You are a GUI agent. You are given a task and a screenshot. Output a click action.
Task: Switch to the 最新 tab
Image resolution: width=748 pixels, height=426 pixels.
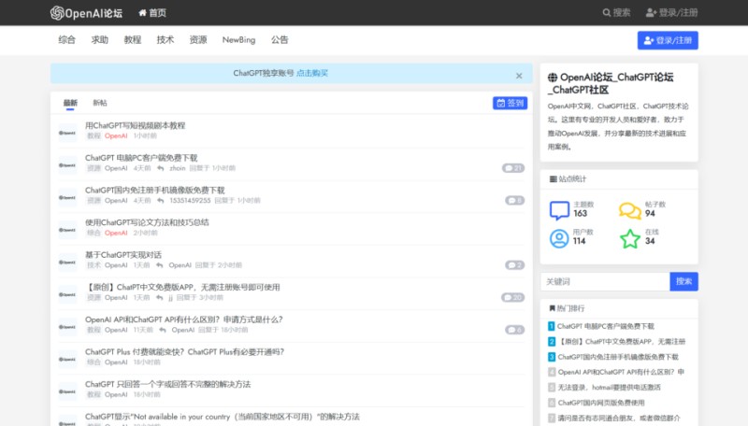70,103
